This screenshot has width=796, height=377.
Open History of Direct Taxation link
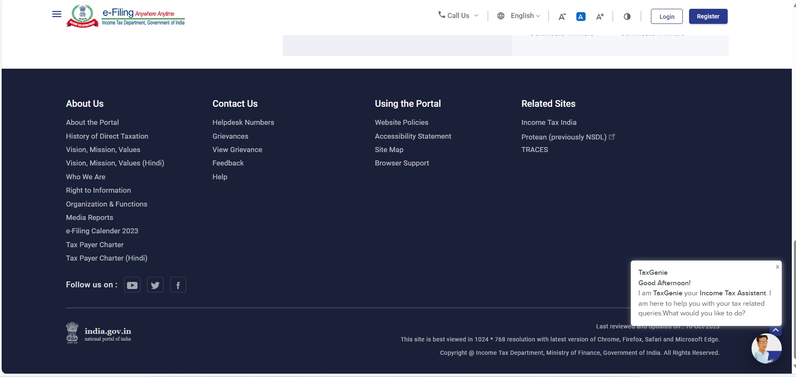click(x=107, y=136)
